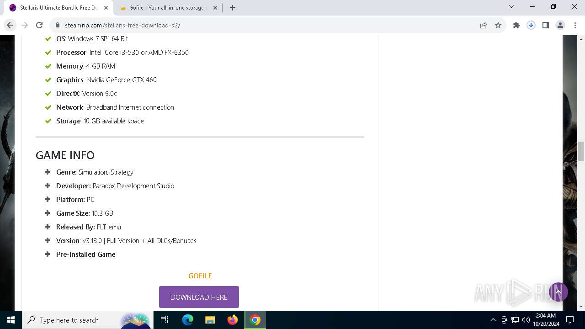The image size is (585, 329).
Task: Click the 'Pre-Installed Game' line
Action: tap(85, 255)
